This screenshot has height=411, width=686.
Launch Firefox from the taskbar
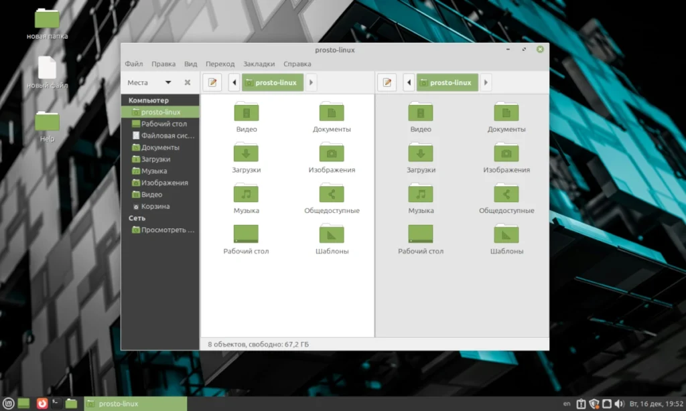pyautogui.click(x=42, y=404)
